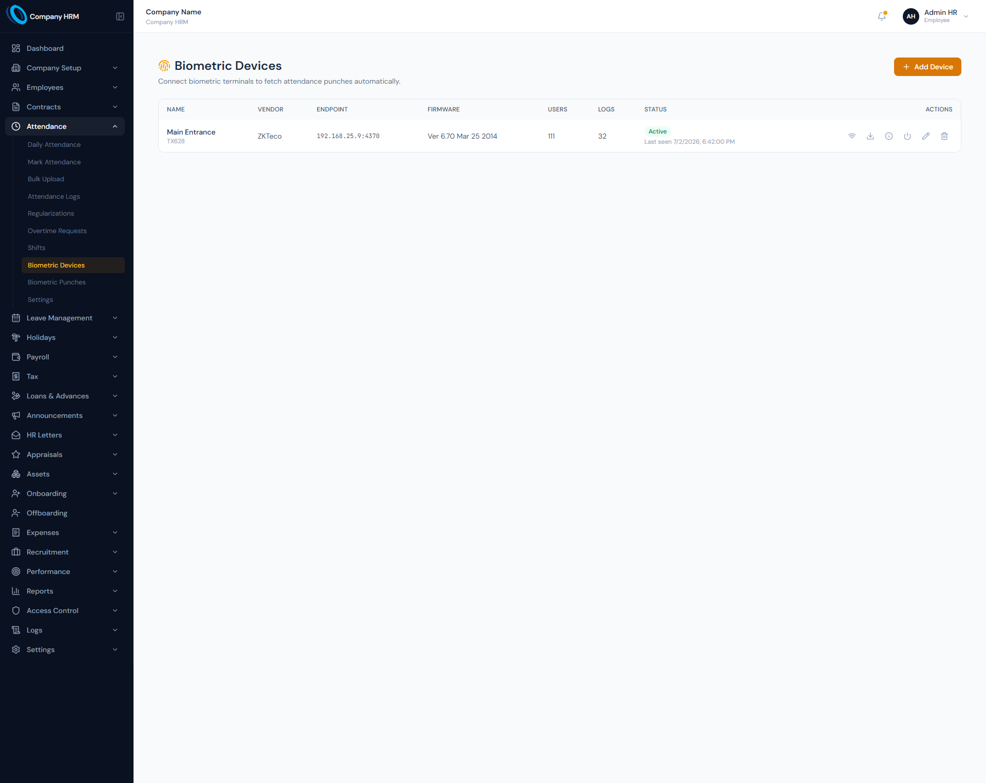The image size is (986, 783).
Task: Click the TX628 model label
Action: coord(176,141)
